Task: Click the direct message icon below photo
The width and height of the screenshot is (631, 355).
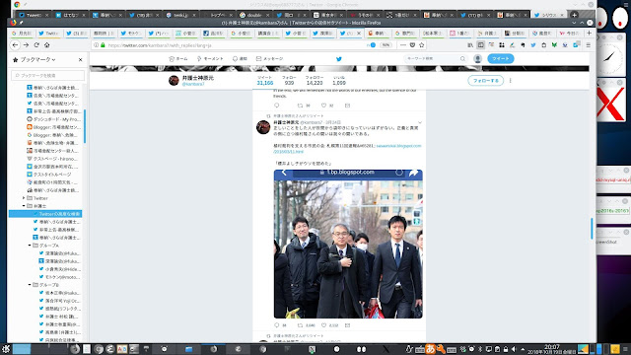Action: pos(347,325)
